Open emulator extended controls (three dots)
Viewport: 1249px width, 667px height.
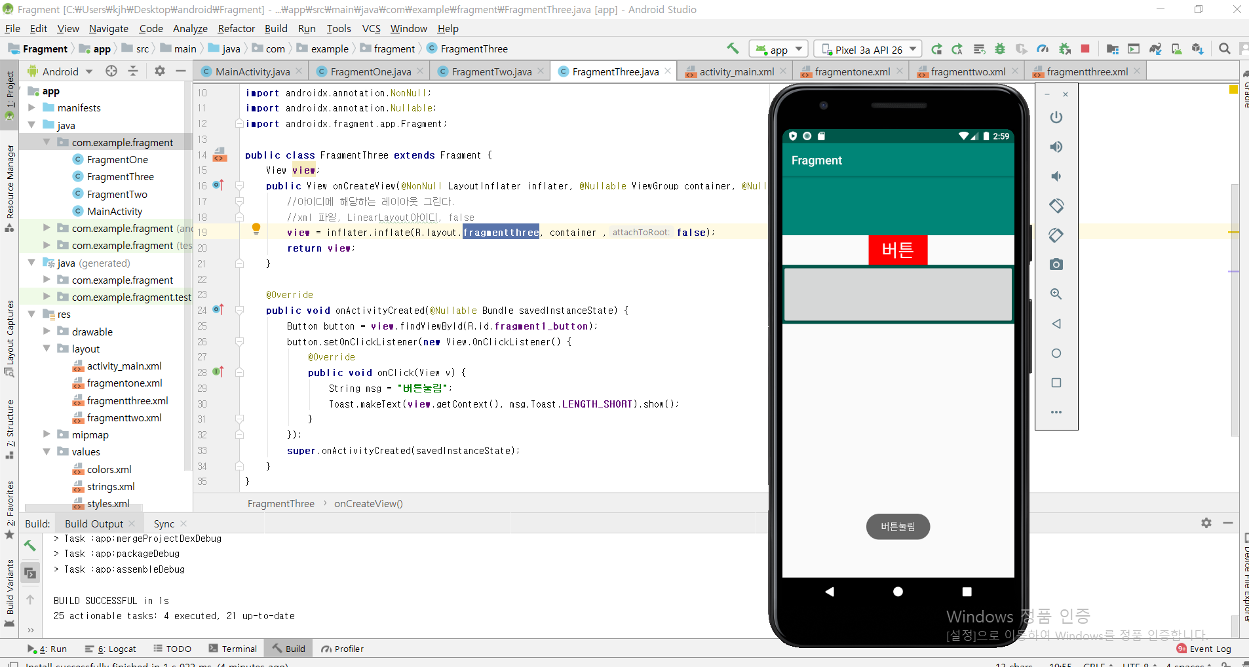[1056, 412]
